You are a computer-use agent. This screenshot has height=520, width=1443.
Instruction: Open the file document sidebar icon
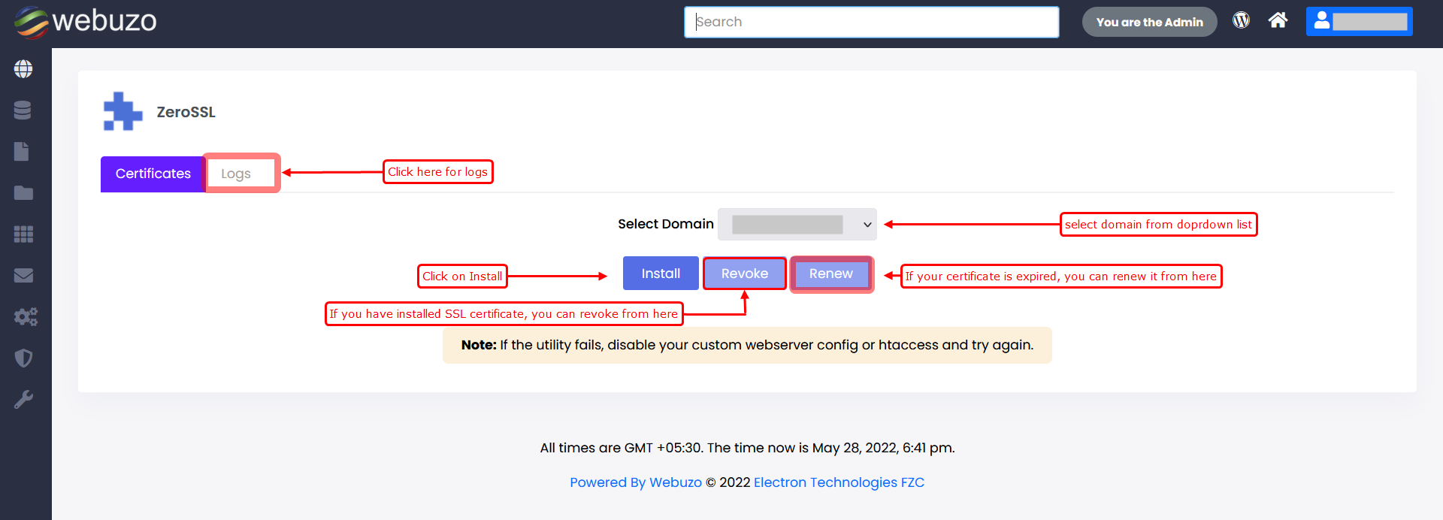click(x=22, y=152)
